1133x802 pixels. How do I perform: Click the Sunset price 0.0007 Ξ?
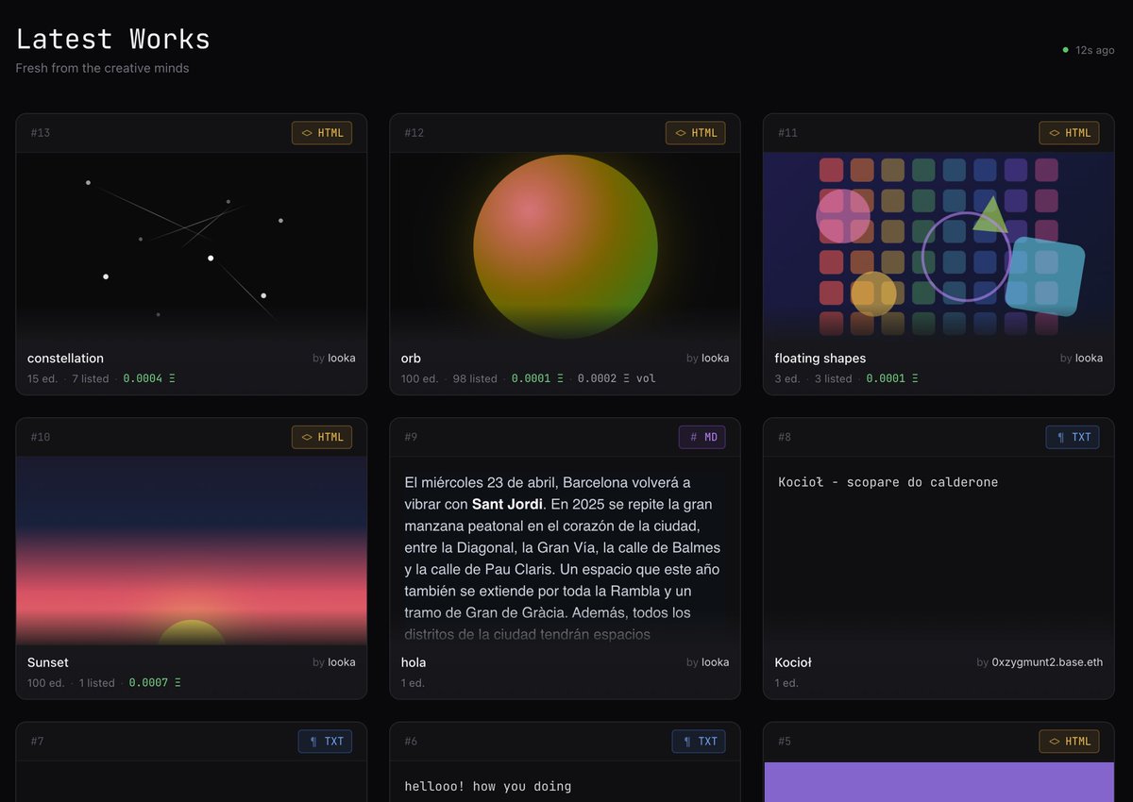(155, 682)
